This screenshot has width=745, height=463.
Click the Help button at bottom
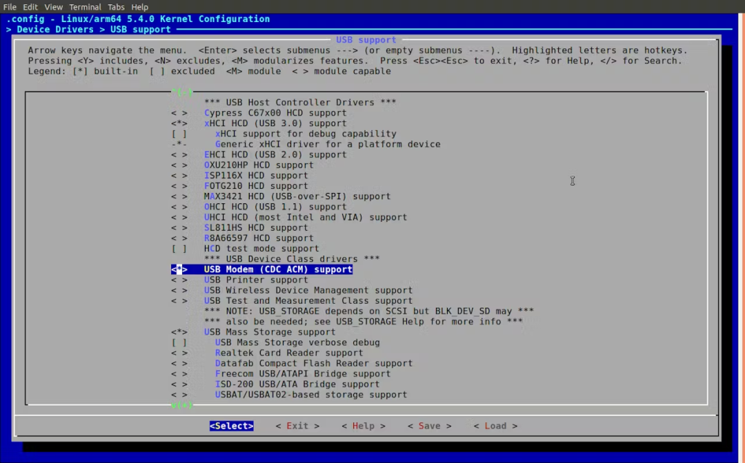pyautogui.click(x=364, y=426)
